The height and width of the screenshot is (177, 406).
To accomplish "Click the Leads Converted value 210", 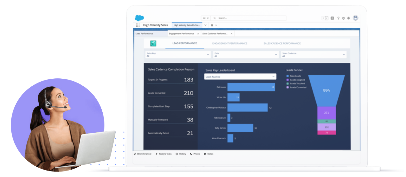I will click(189, 93).
